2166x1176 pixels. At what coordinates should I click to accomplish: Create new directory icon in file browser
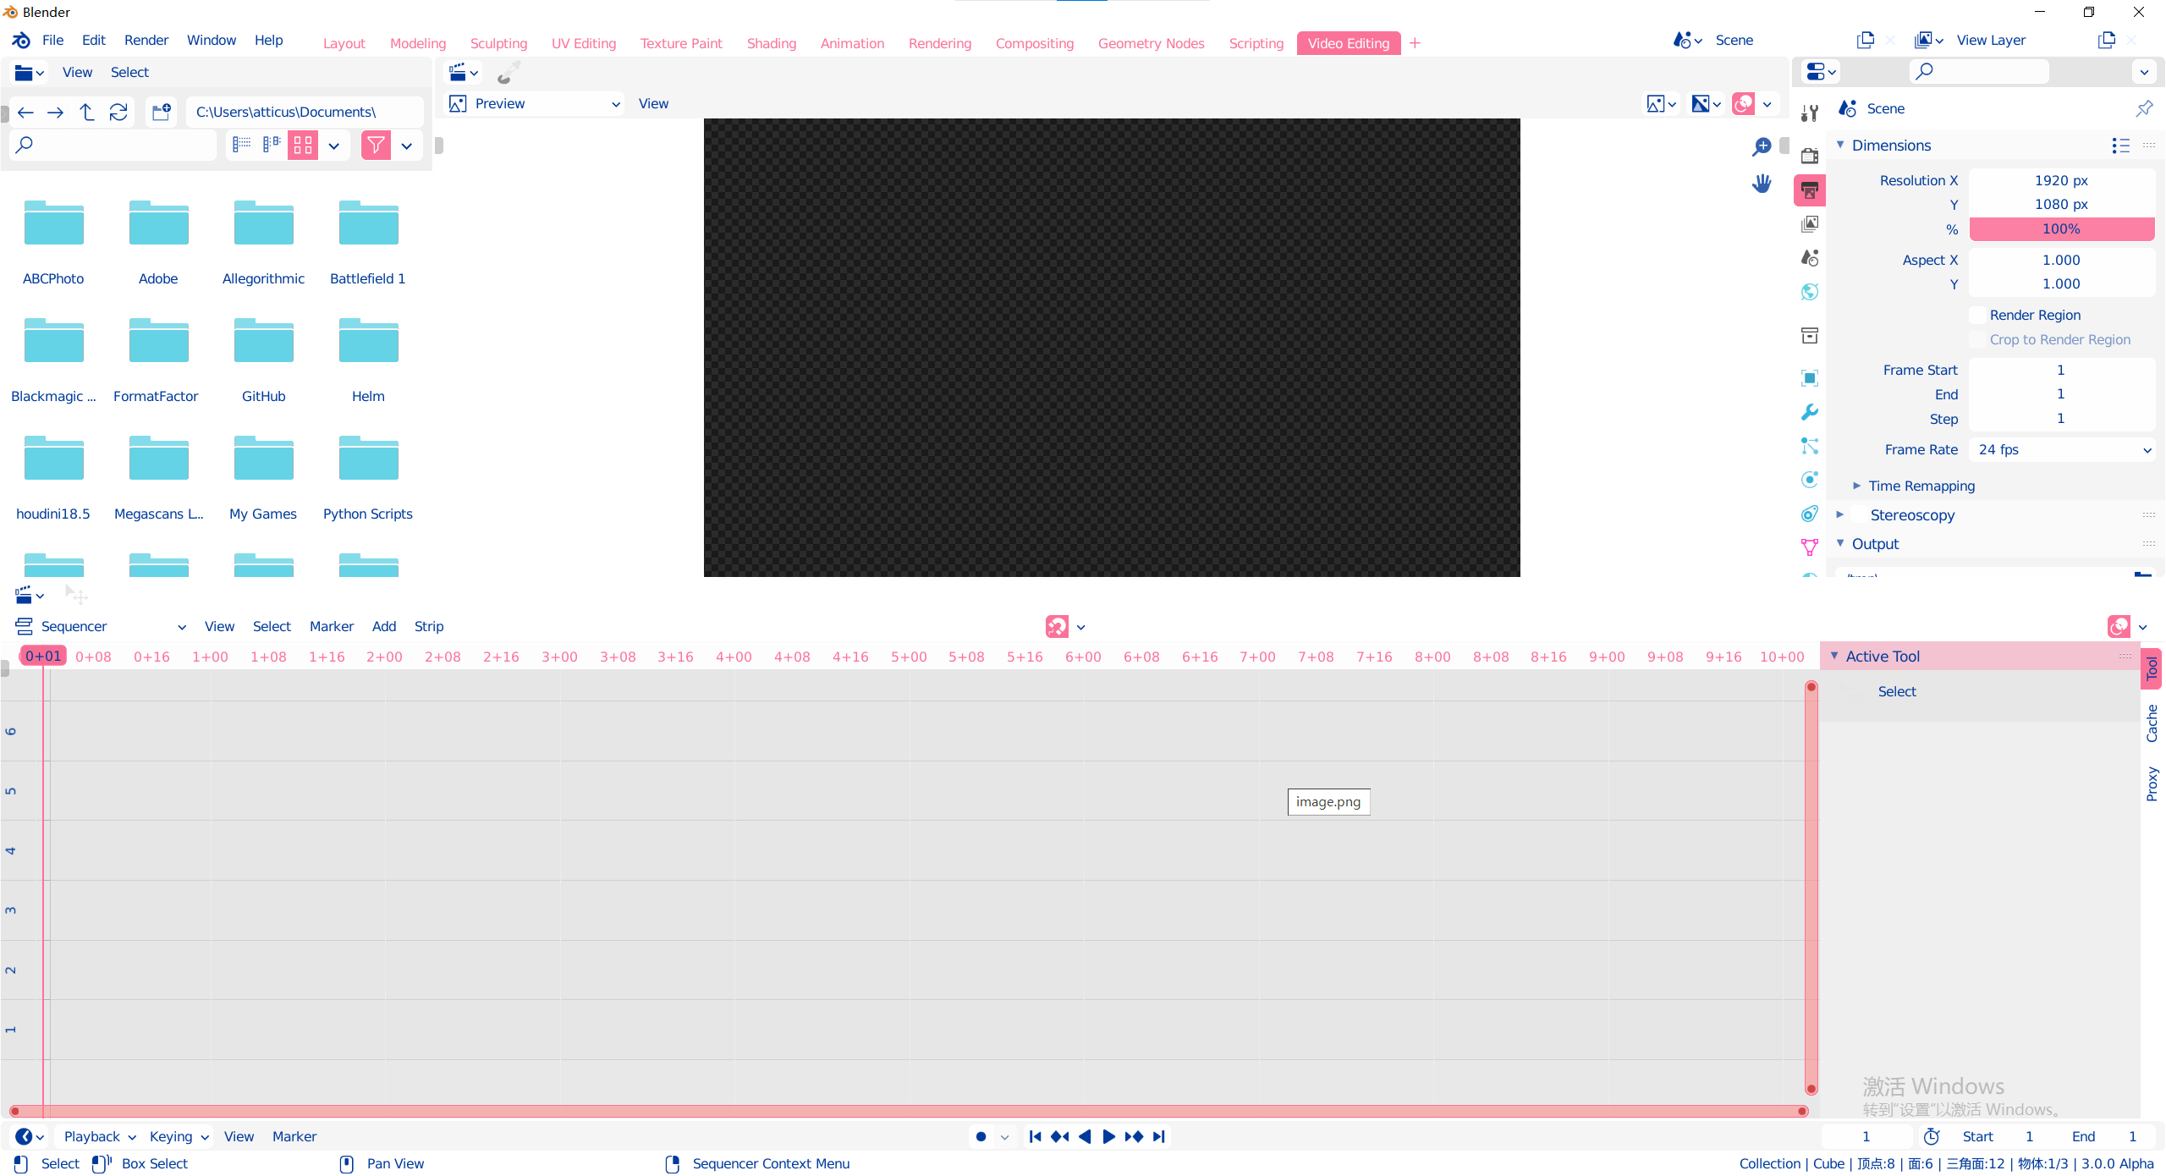(x=161, y=112)
